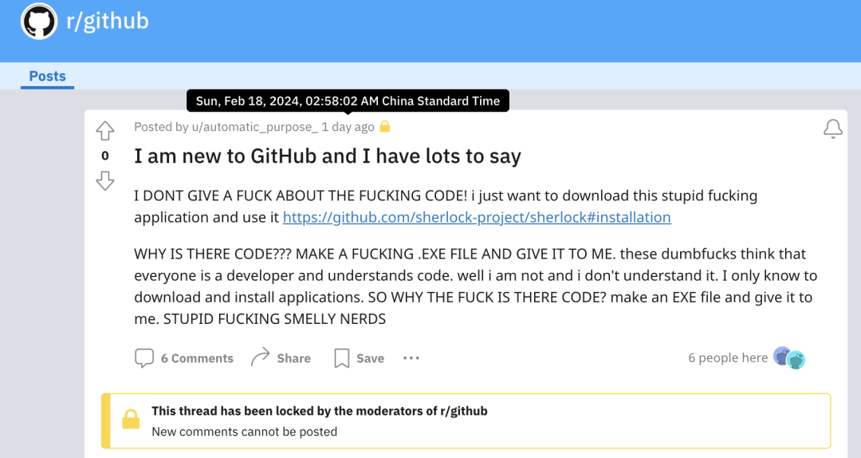Toggle post notifications with the bell icon
Image resolution: width=861 pixels, height=458 pixels.
[x=832, y=128]
